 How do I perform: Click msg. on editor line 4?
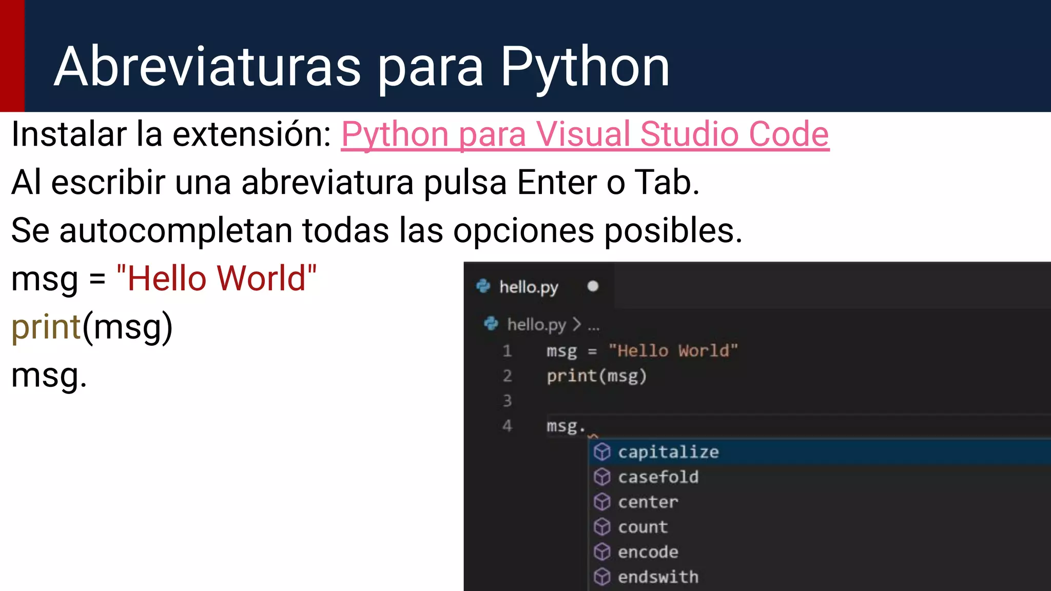[x=566, y=426]
